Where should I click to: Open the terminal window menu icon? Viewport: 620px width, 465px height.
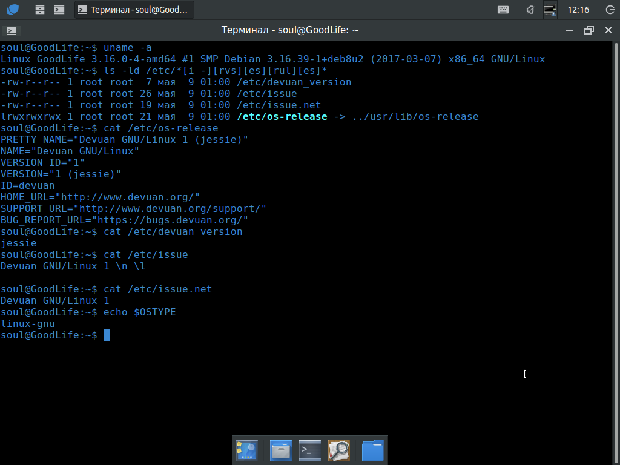click(12, 30)
